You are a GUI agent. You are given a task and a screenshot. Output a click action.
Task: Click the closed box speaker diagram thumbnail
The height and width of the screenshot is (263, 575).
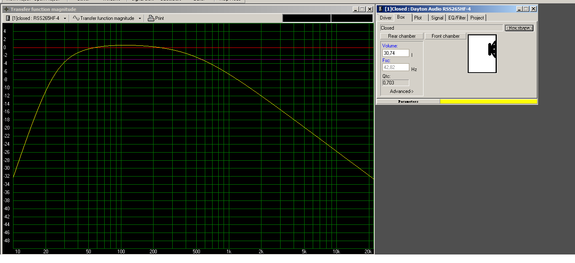[x=483, y=54]
